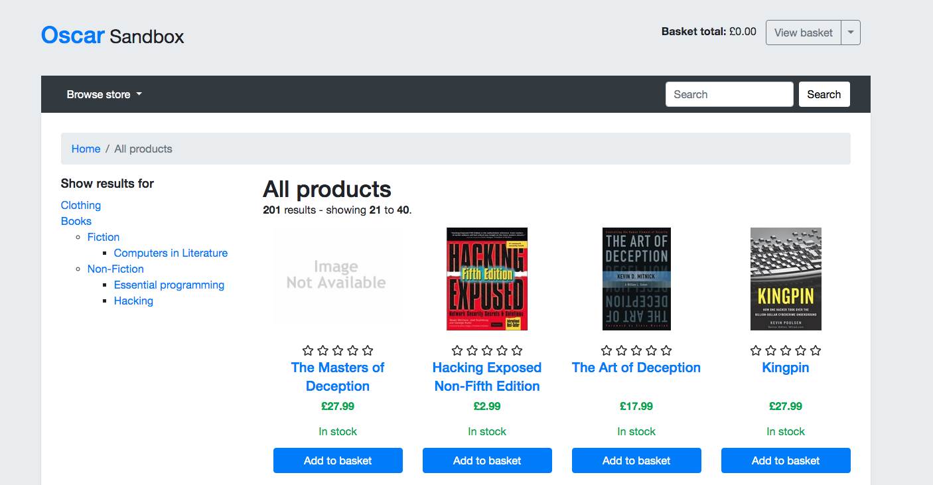933x485 pixels.
Task: Select the Books category filter
Action: 76,221
